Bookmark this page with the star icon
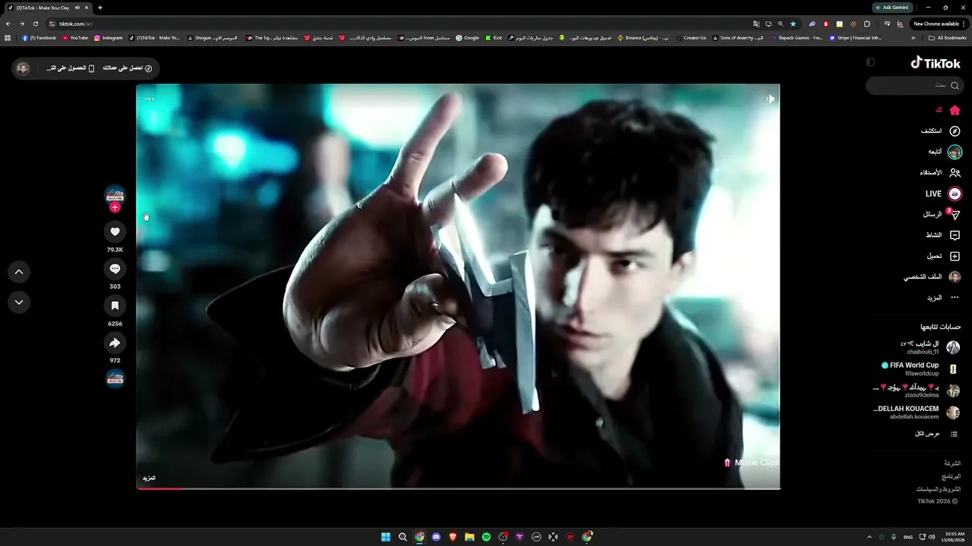 pos(793,24)
